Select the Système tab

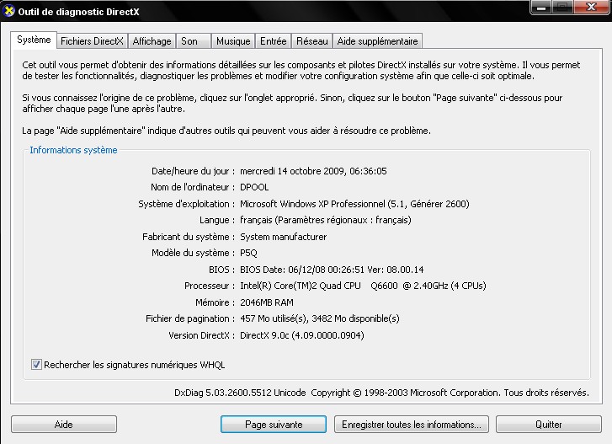pos(34,40)
